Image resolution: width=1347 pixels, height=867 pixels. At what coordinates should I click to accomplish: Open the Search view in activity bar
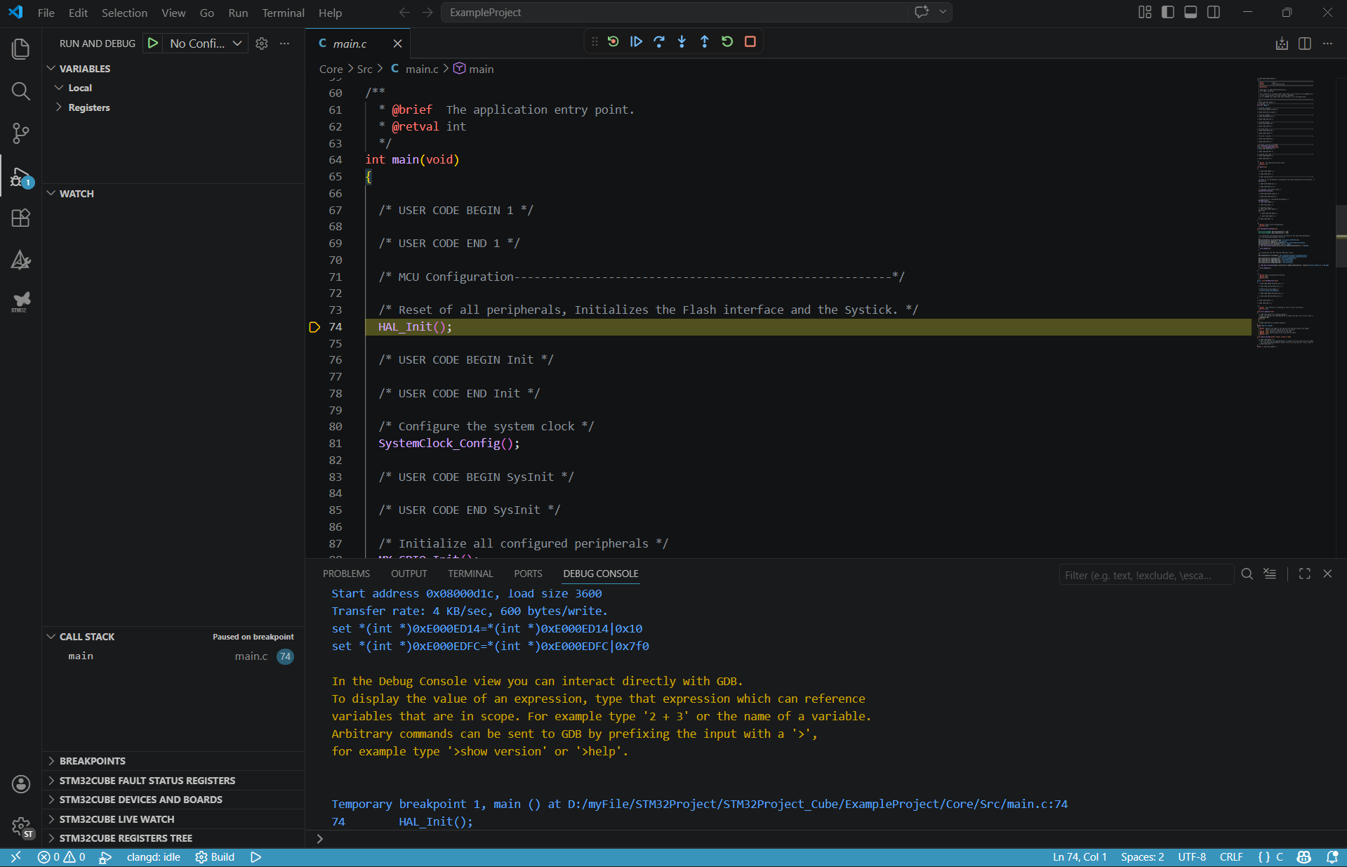20,91
